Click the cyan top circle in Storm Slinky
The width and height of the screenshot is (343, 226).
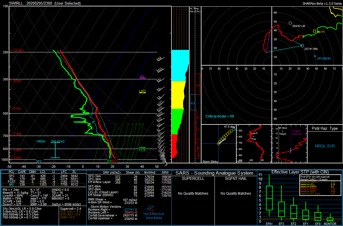click(x=234, y=129)
